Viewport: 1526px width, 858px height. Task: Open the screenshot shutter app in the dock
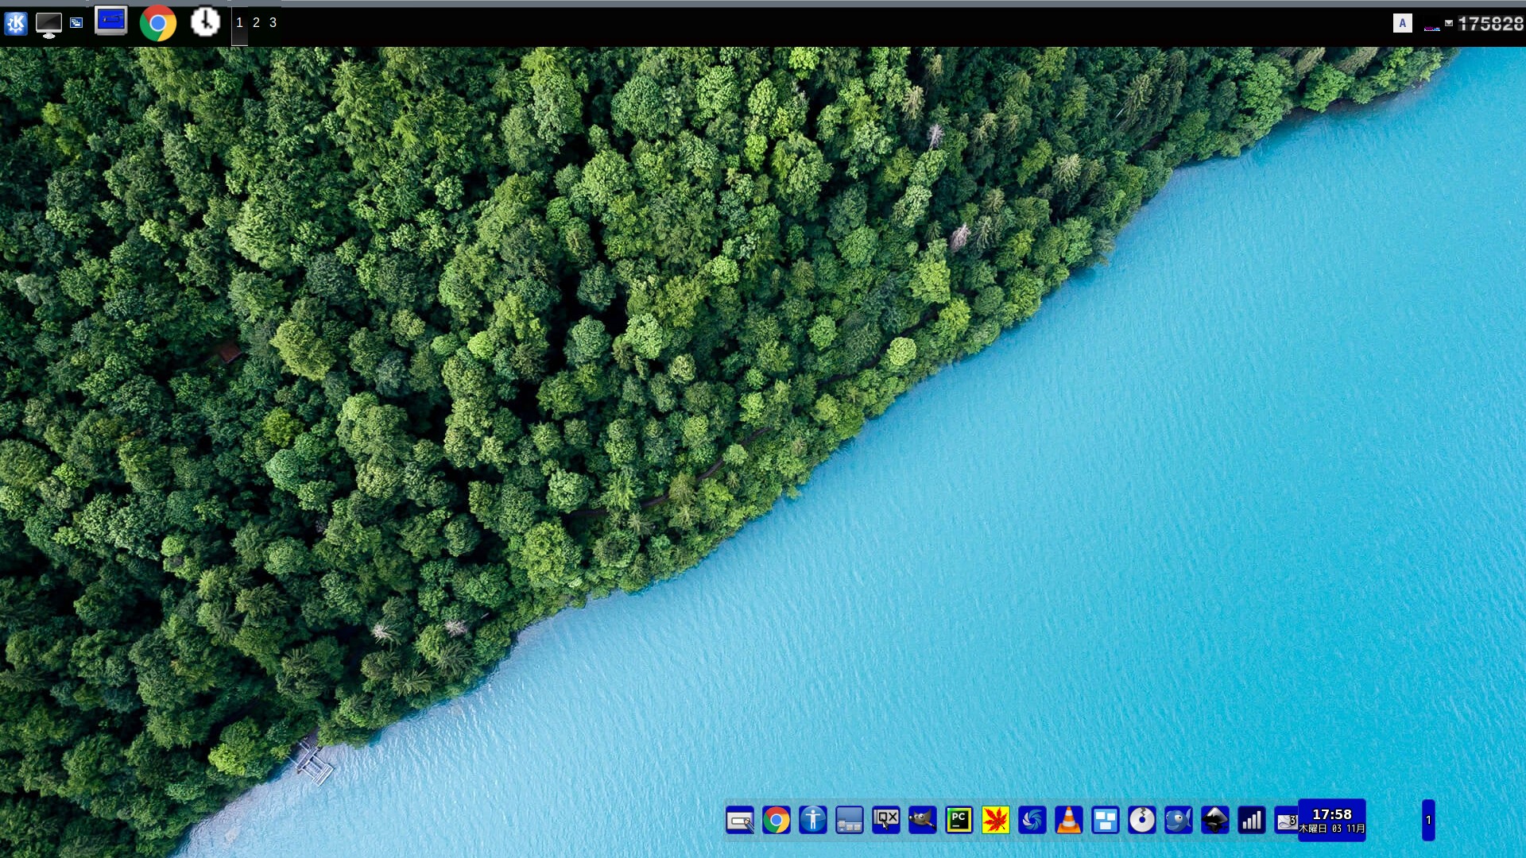click(1032, 821)
